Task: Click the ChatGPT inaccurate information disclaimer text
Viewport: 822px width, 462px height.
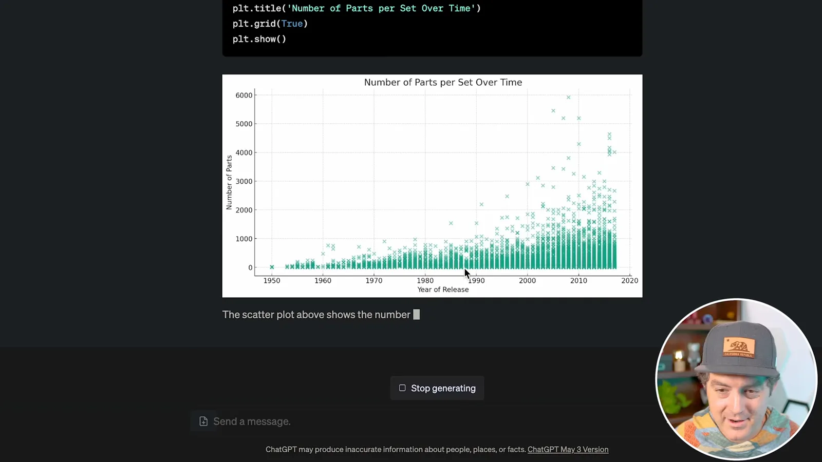Action: click(x=396, y=449)
